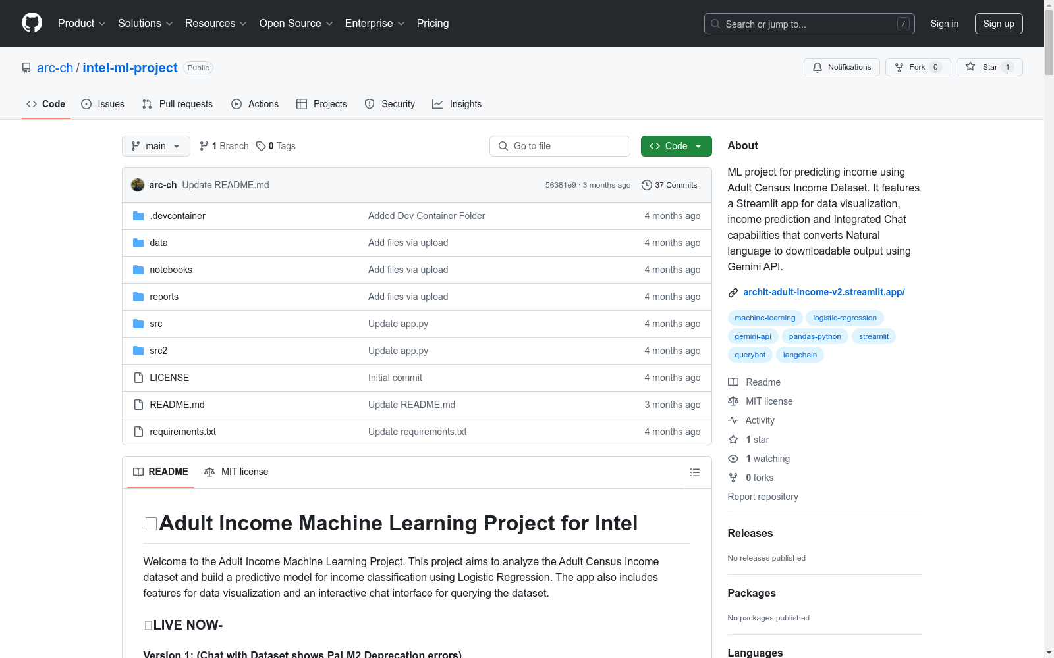
Task: Select the MIT license tab in README panel
Action: pos(236,472)
